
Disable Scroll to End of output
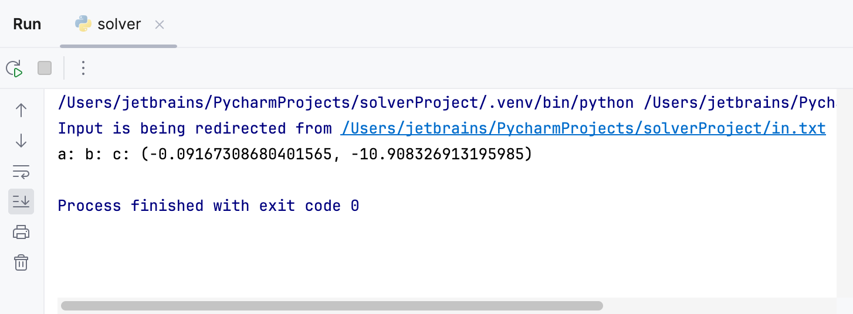pyautogui.click(x=21, y=202)
